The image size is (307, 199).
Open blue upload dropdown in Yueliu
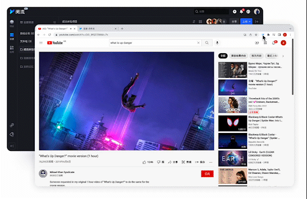tap(246, 21)
